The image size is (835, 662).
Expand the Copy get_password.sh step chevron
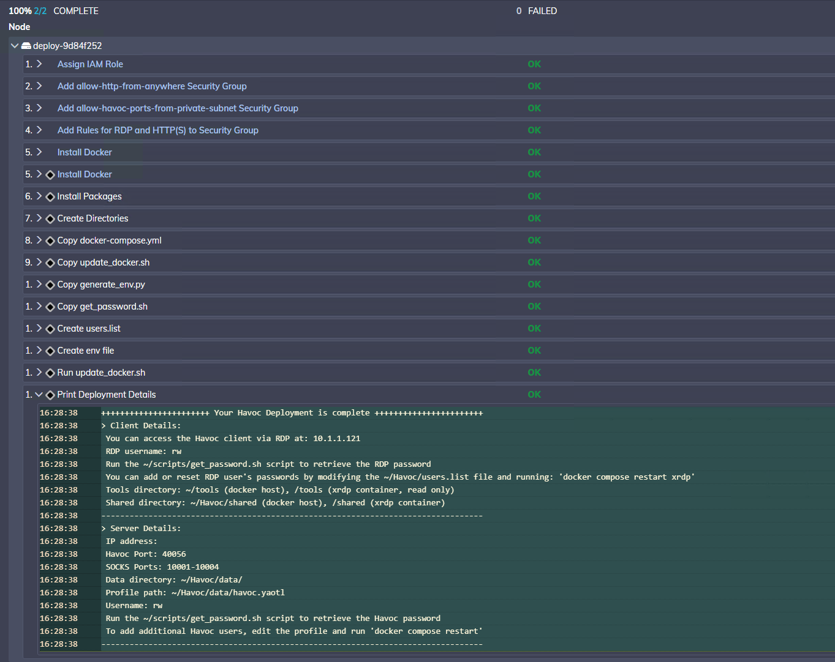pos(39,307)
